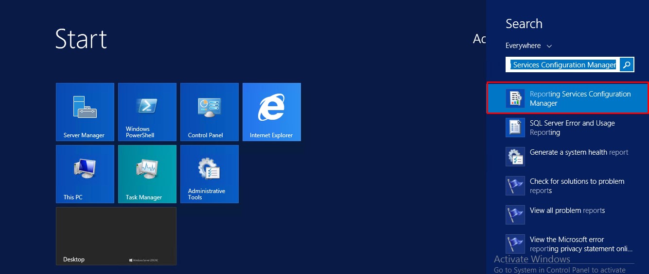This screenshot has height=274, width=649.
Task: Click the system health report gear icon
Action: point(515,157)
